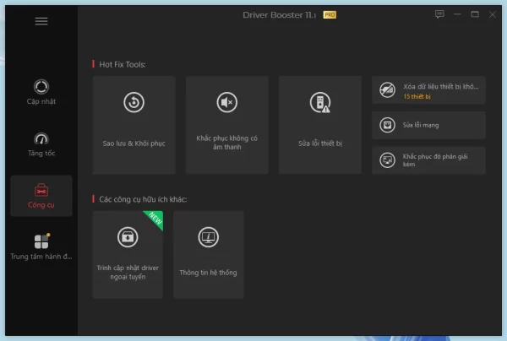
Task: Open the Sửa lỗi mạng network fix tool
Action: pyautogui.click(x=428, y=125)
